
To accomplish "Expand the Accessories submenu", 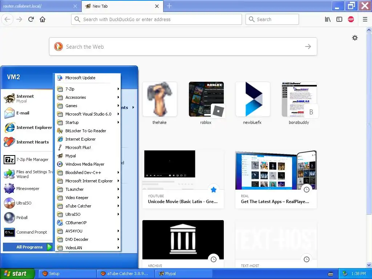I will [x=88, y=97].
